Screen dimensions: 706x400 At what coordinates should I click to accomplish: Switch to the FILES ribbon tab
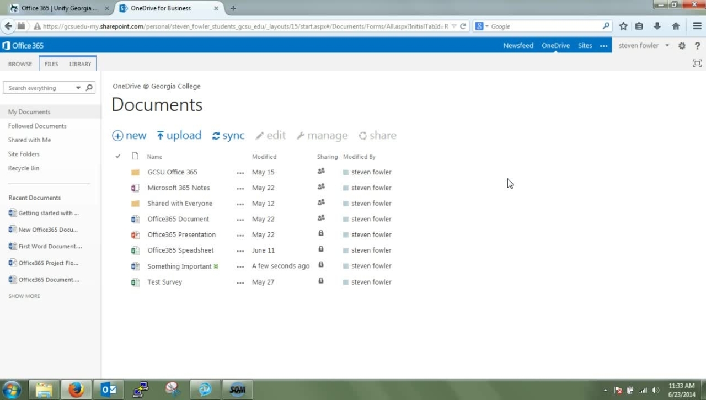click(x=51, y=64)
